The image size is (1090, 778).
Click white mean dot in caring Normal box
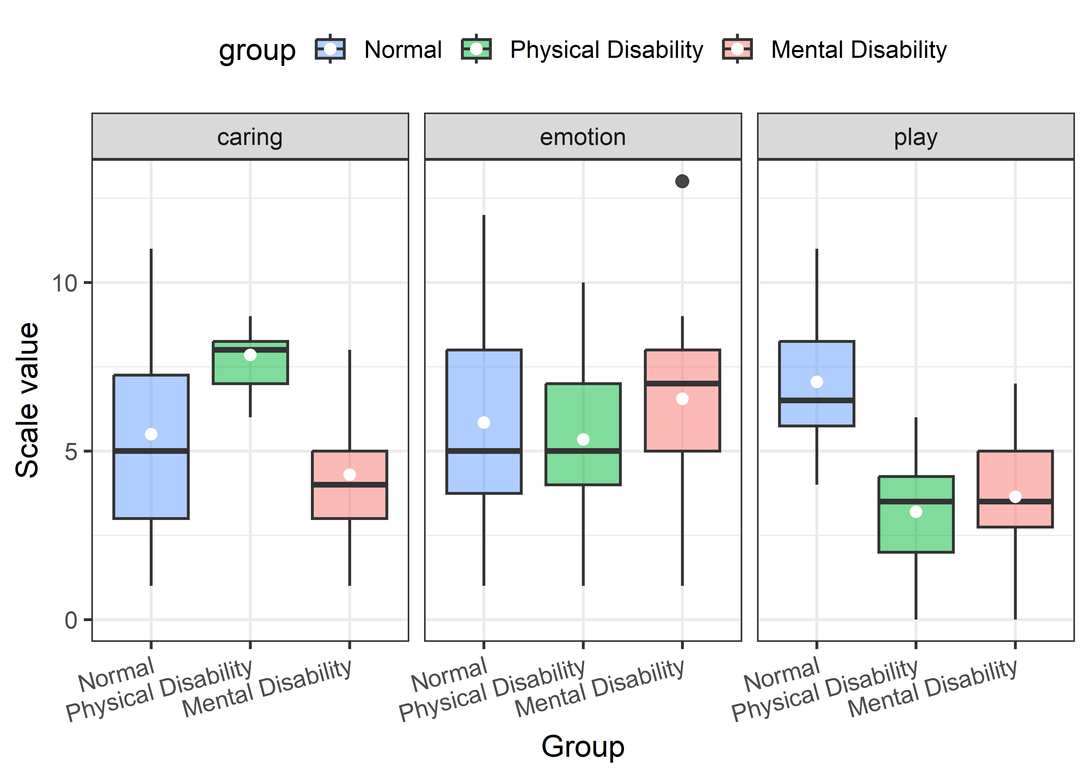[151, 434]
